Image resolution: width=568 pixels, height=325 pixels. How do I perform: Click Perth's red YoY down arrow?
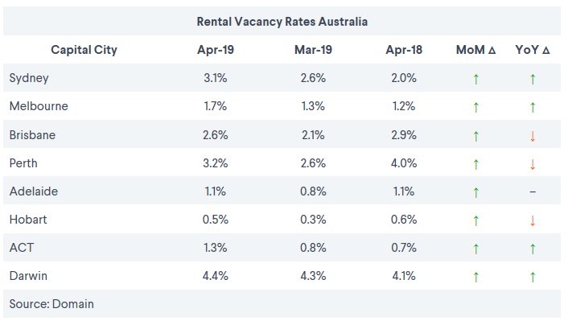[533, 164]
